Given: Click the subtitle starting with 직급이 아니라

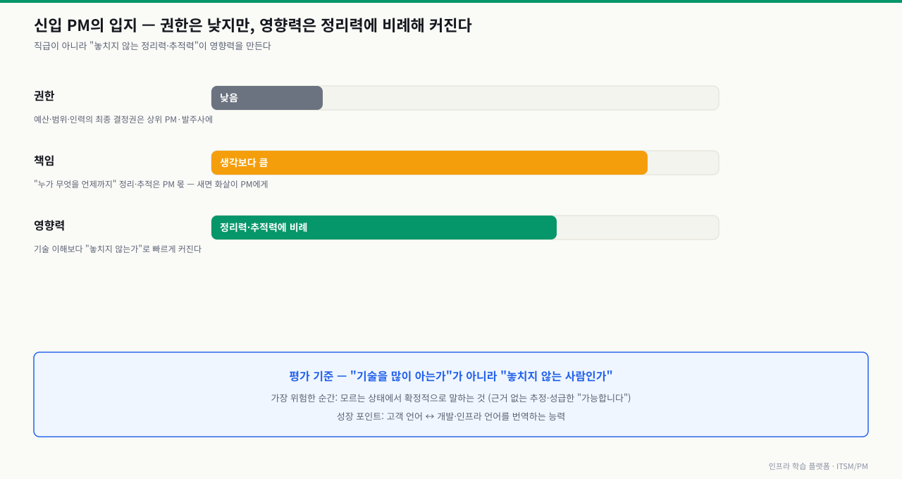Looking at the screenshot, I should point(152,46).
